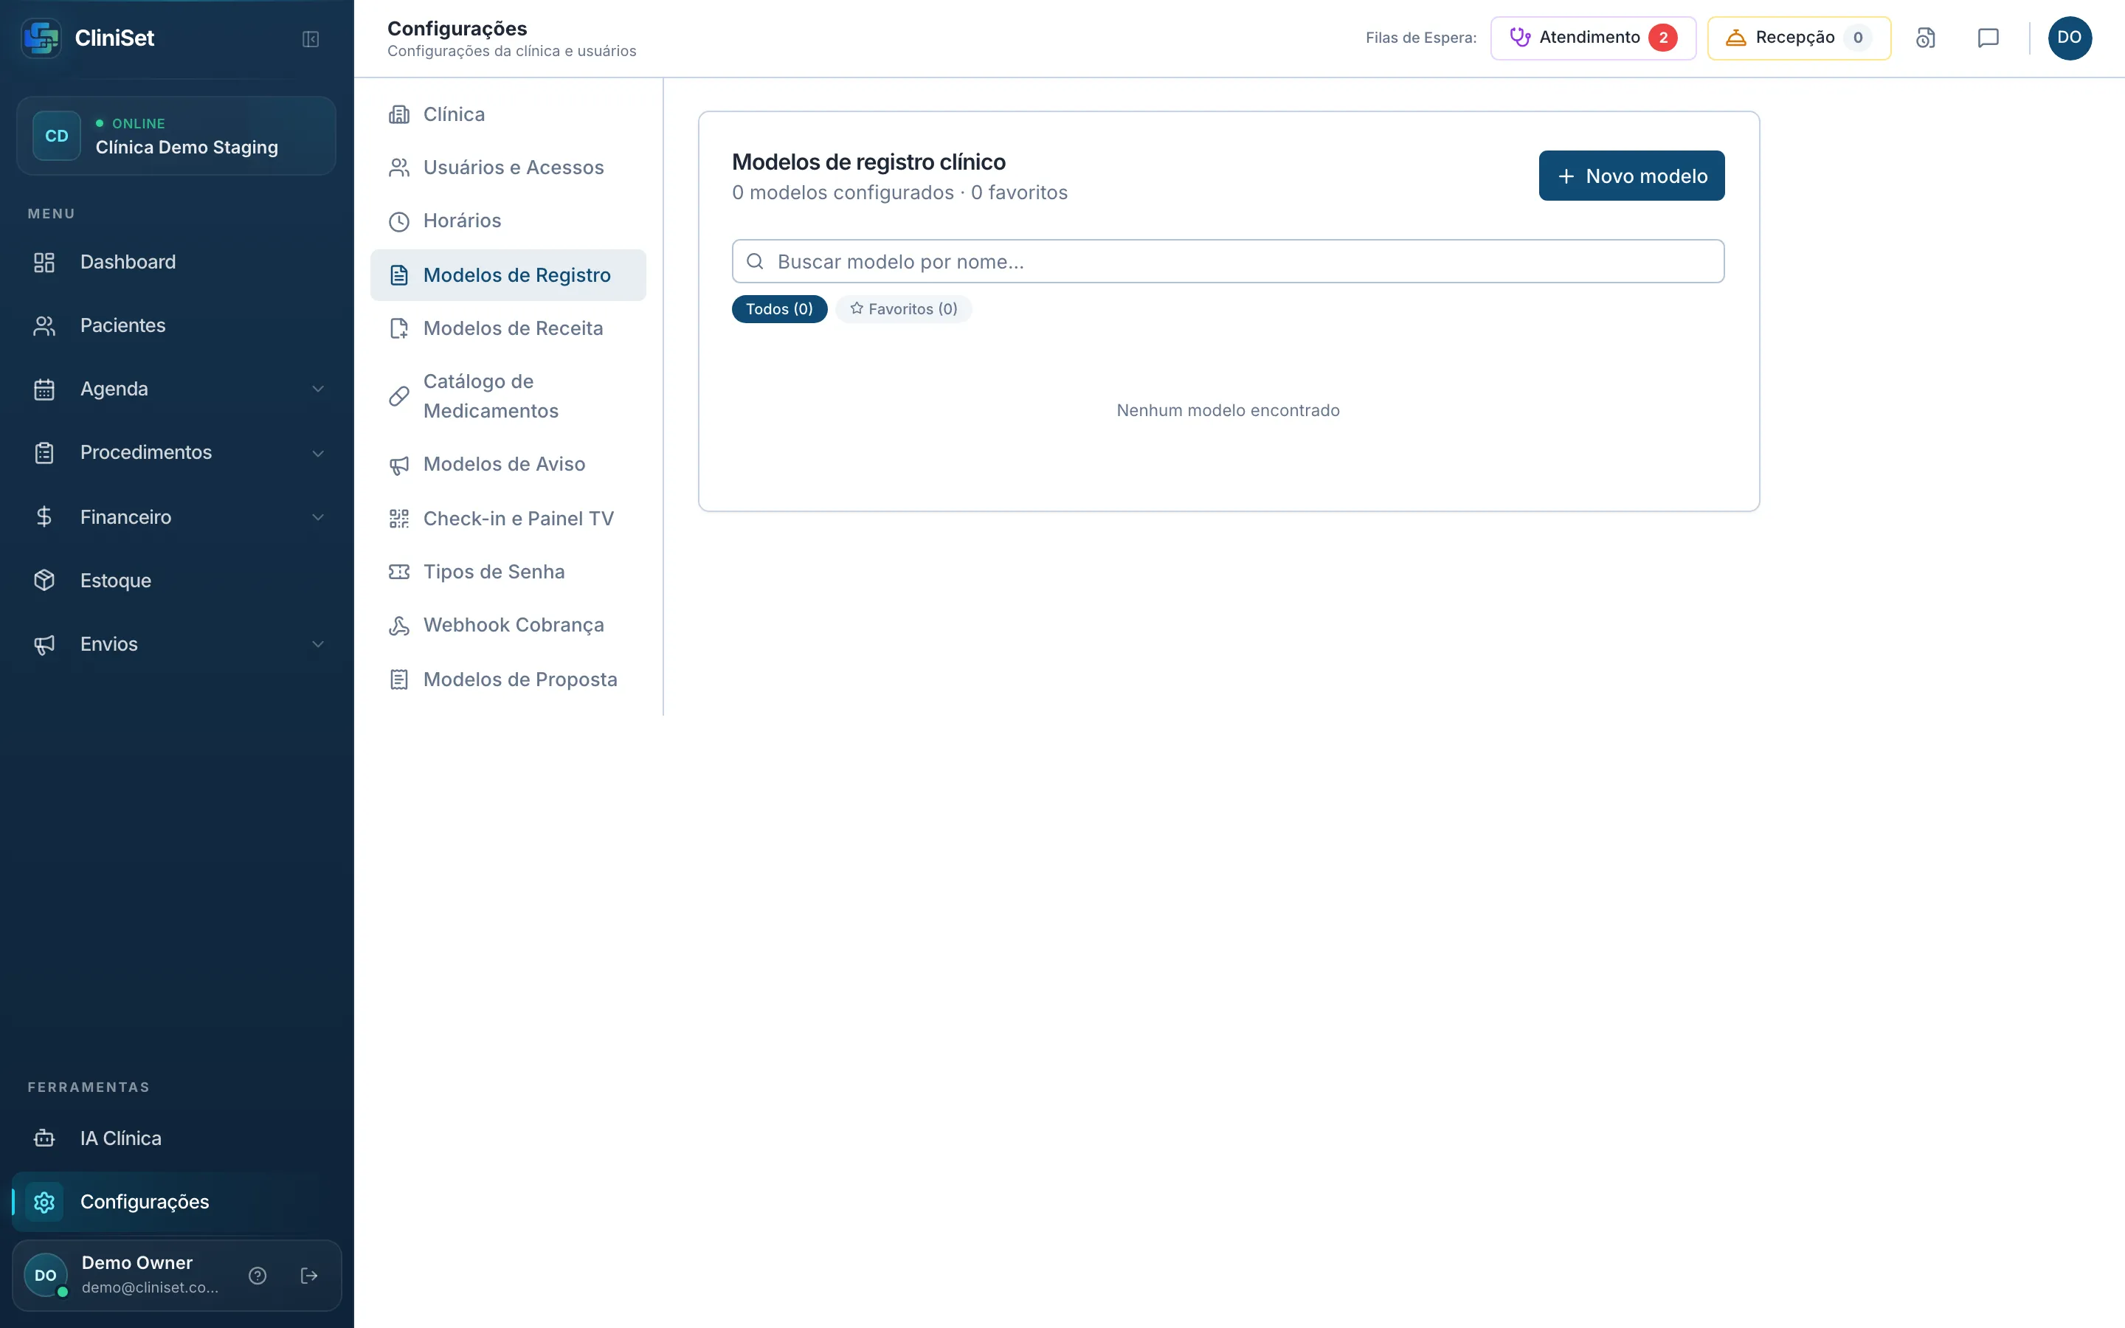Select Usuários e Acessos settings section
The width and height of the screenshot is (2125, 1328).
point(508,167)
